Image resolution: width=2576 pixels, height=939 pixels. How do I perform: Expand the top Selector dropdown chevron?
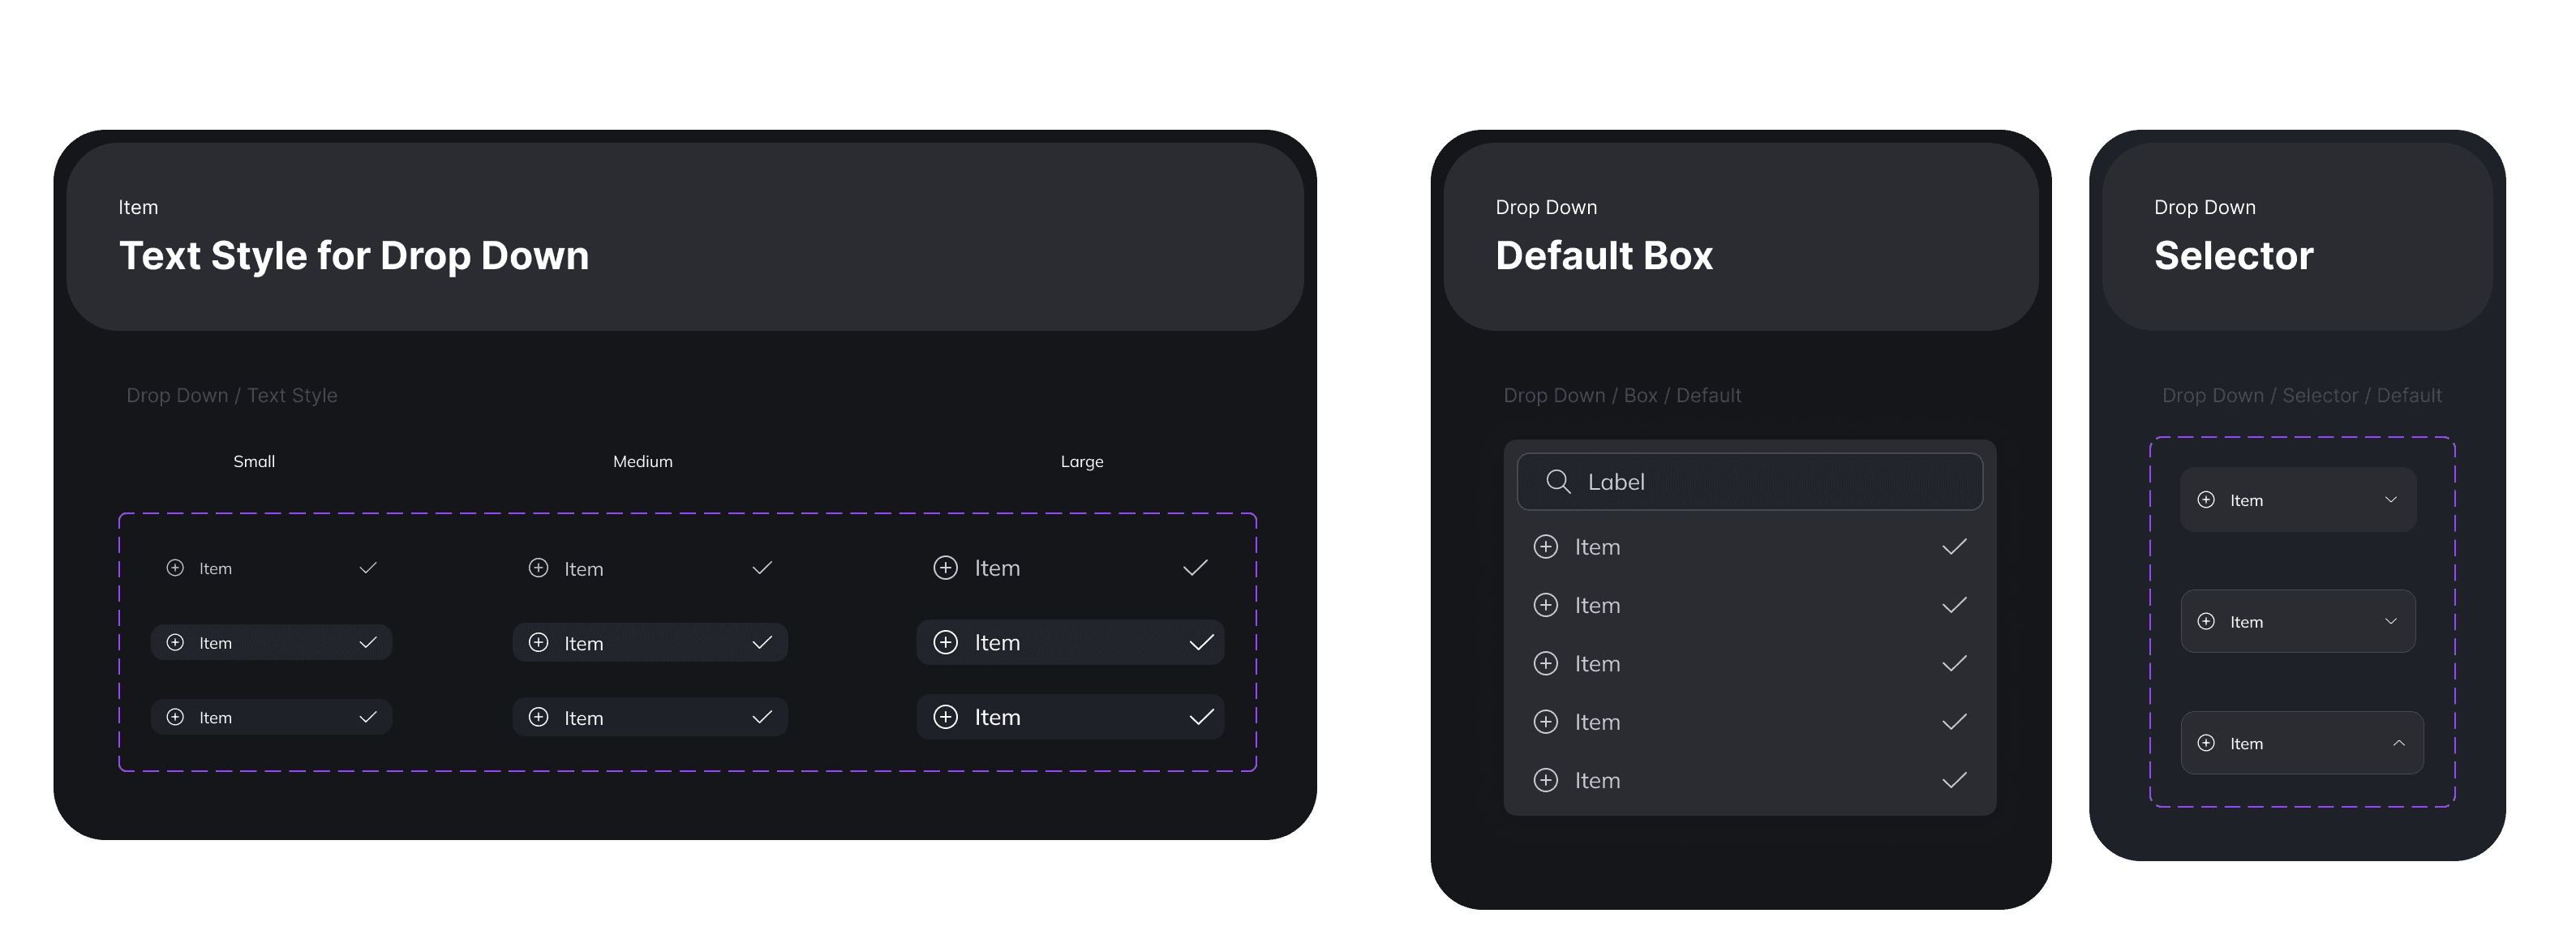click(x=2391, y=500)
